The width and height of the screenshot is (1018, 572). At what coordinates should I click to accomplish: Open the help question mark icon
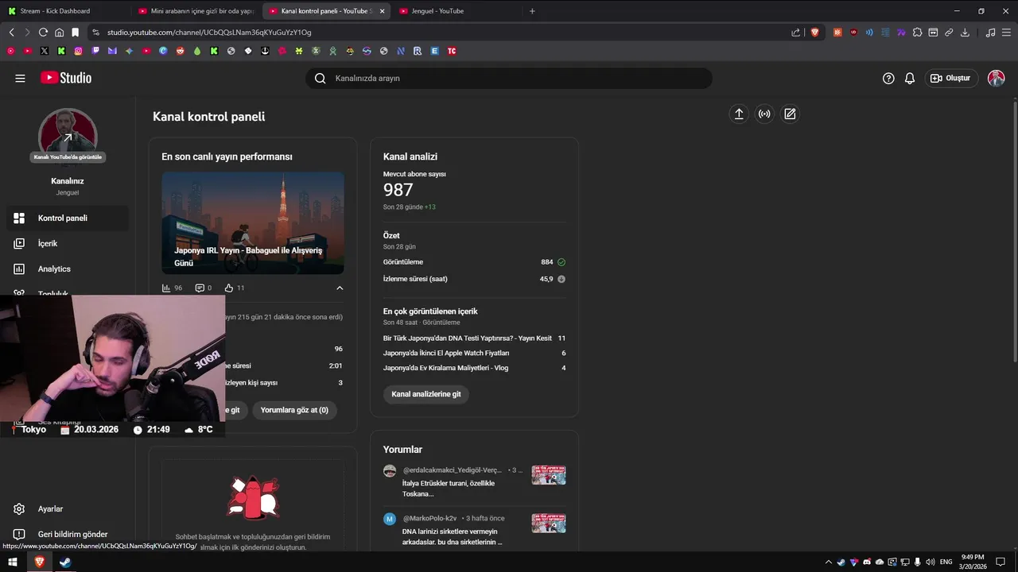tap(888, 79)
